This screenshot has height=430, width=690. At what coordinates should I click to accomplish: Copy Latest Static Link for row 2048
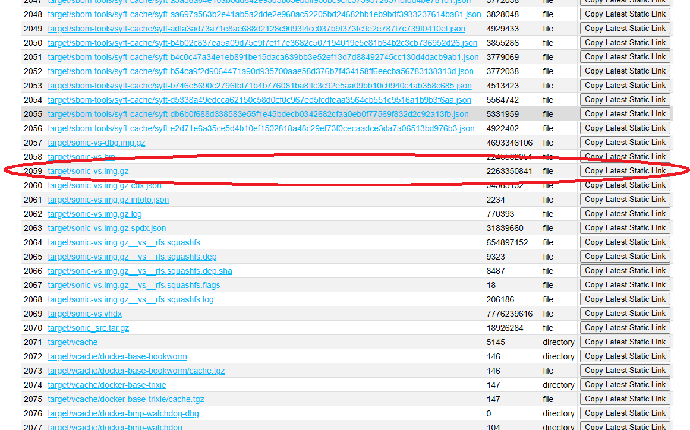(625, 14)
